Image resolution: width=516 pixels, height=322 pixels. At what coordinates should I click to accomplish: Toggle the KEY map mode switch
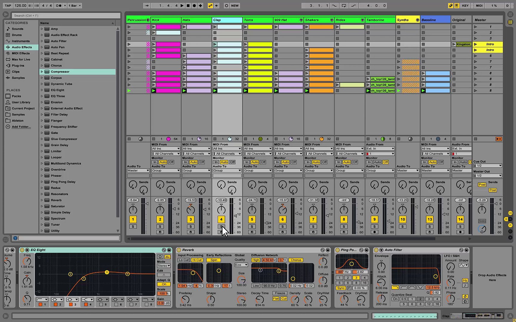(x=465, y=5)
